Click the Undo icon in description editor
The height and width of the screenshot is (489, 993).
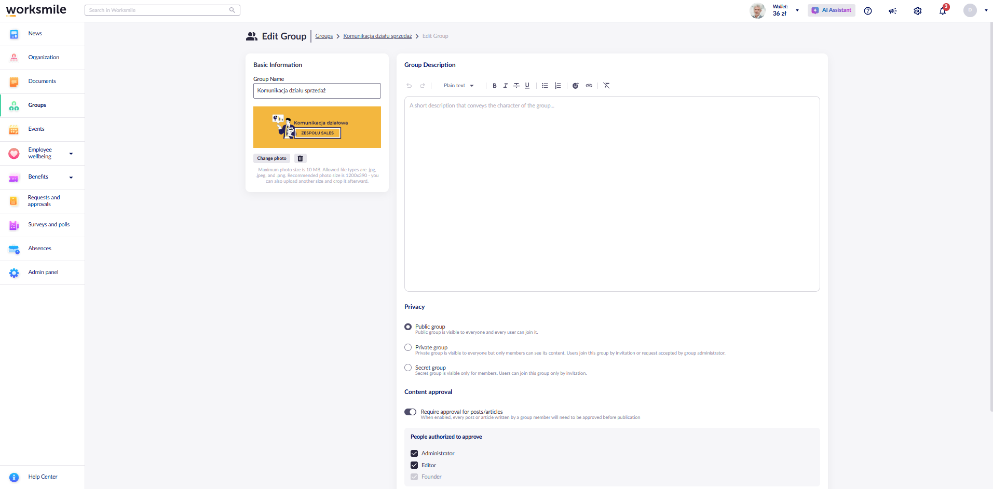click(x=409, y=86)
